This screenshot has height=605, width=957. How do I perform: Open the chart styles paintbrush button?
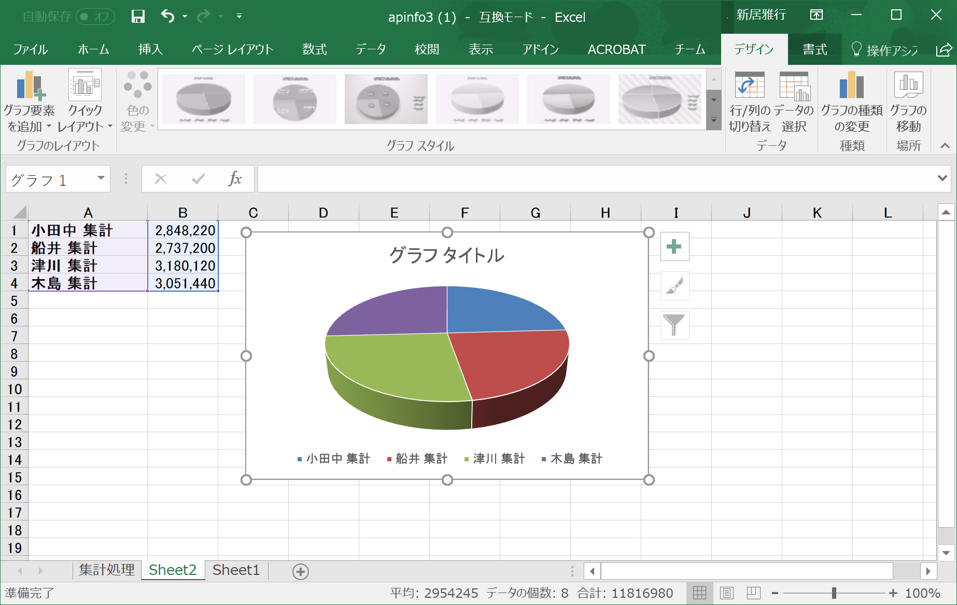pos(674,286)
